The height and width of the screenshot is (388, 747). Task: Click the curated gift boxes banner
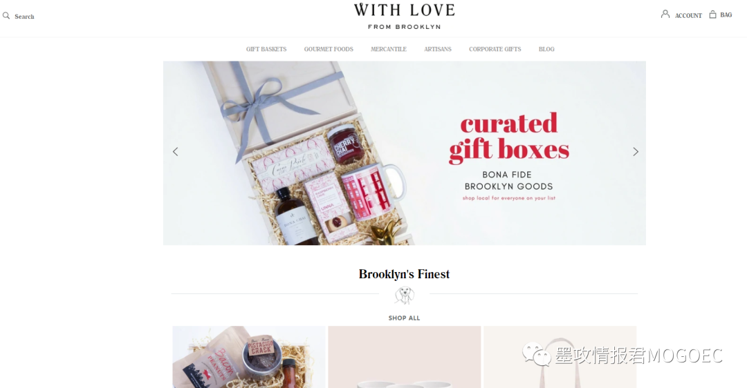tap(405, 153)
